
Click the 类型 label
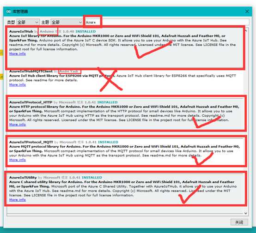[11, 22]
